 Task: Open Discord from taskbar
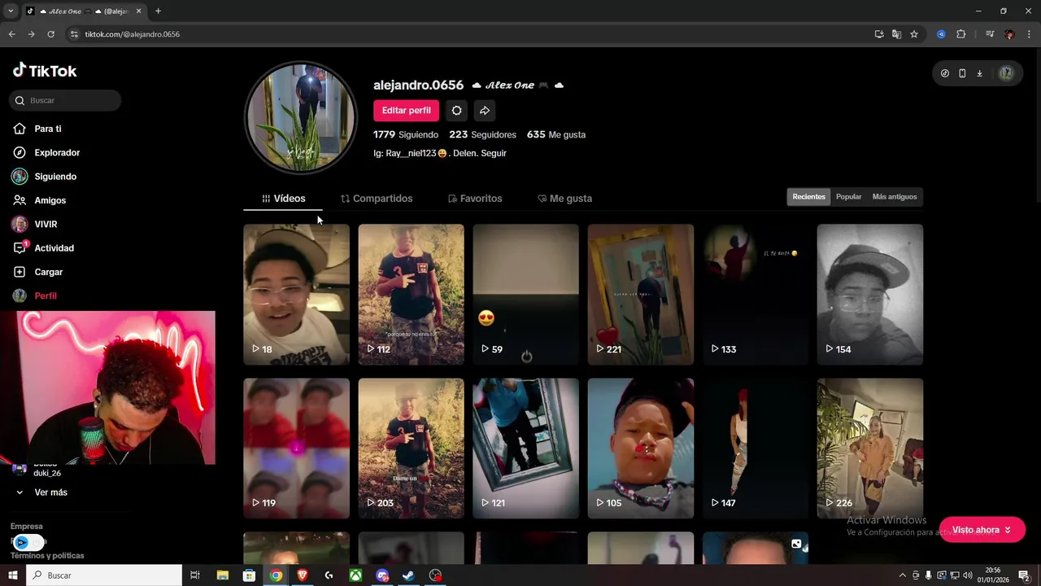[382, 575]
